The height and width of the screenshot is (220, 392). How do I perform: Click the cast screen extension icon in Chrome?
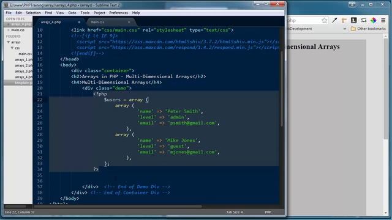tap(363, 20)
